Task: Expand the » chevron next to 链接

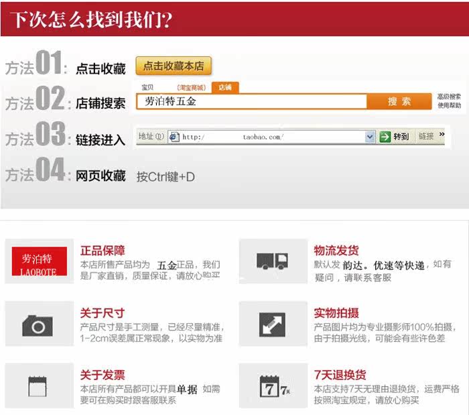Action: (x=442, y=134)
